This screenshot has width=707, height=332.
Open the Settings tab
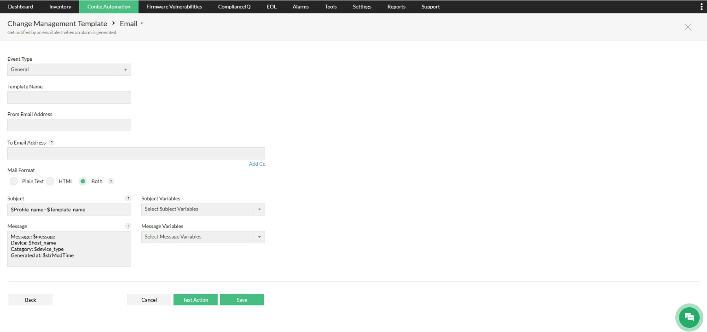(362, 6)
